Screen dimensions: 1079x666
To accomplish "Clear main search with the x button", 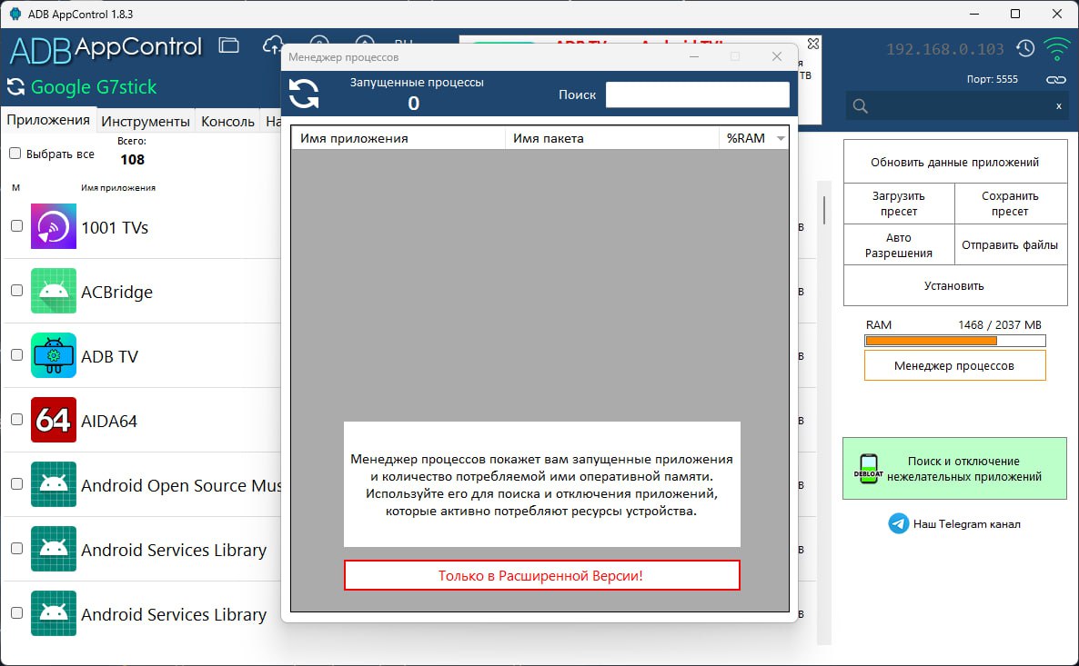I will [1058, 105].
